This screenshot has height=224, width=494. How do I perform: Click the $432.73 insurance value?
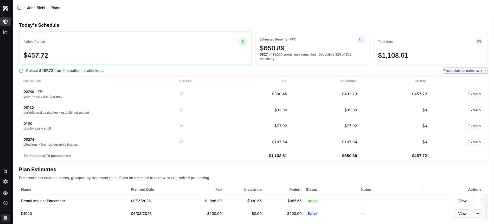349,94
